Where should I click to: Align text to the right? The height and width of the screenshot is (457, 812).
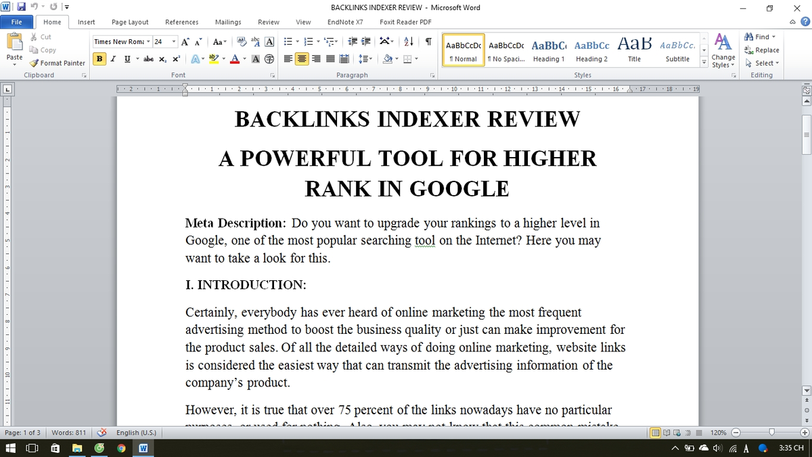coord(315,59)
